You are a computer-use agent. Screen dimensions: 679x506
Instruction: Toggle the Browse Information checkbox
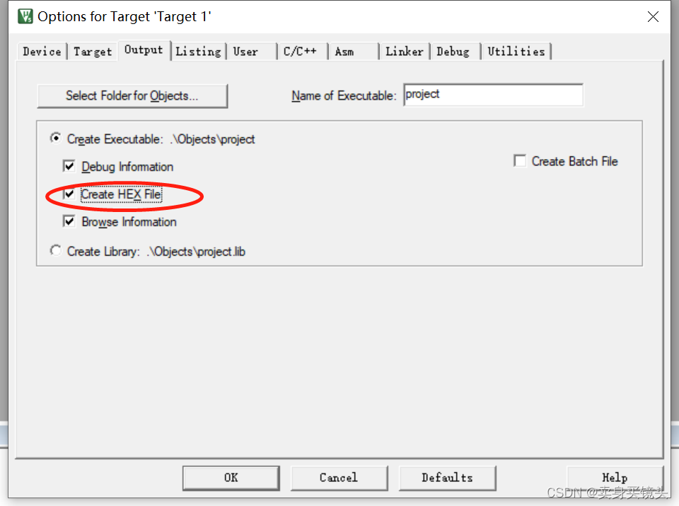(x=69, y=222)
